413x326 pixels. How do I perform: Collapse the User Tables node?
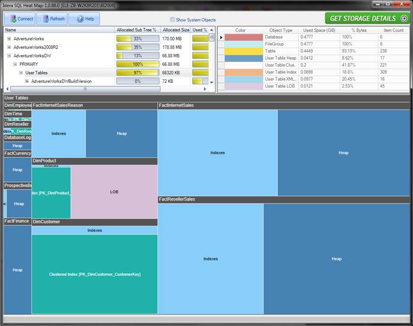[21, 73]
